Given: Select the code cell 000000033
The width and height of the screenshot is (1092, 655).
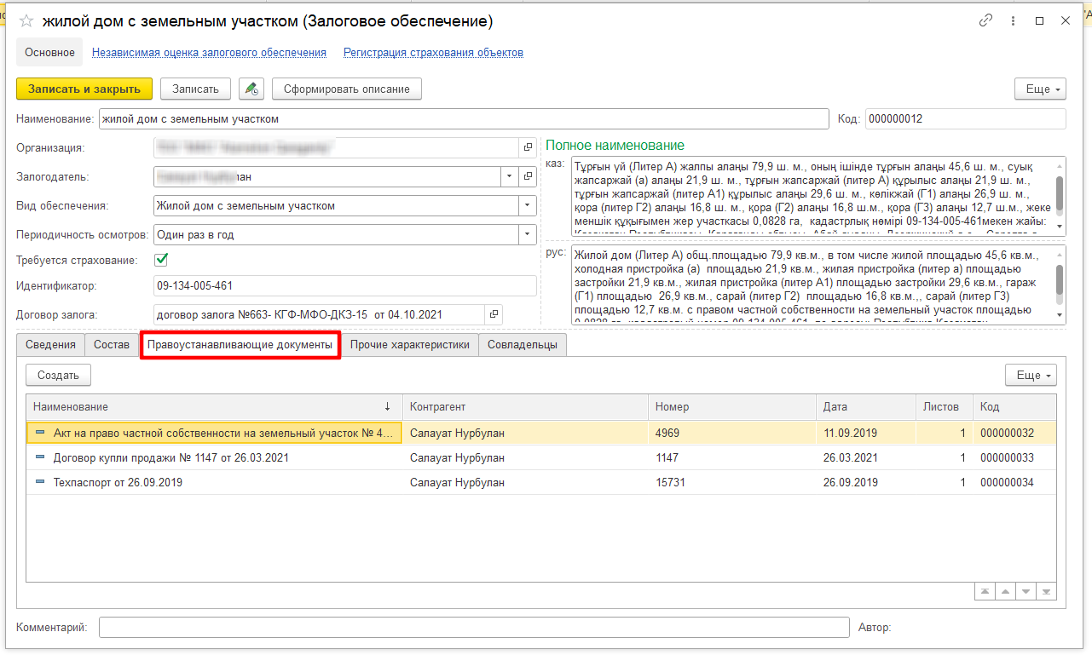Looking at the screenshot, I should [x=1014, y=457].
